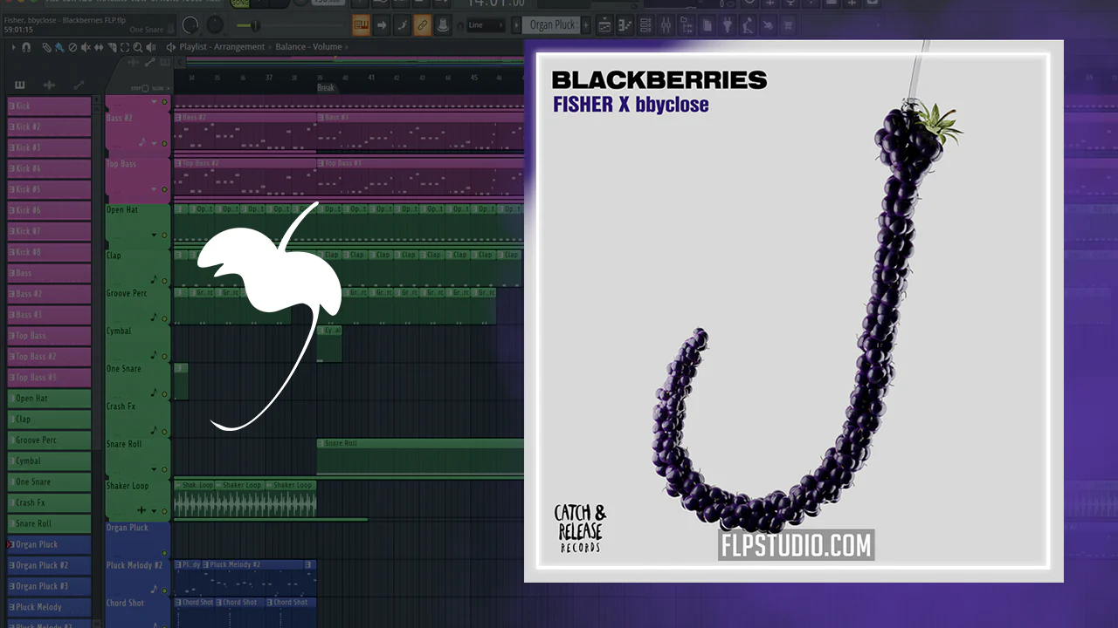This screenshot has height=628, width=1118.
Task: Click Balance - Volume in the breadcrumb
Action: point(309,47)
